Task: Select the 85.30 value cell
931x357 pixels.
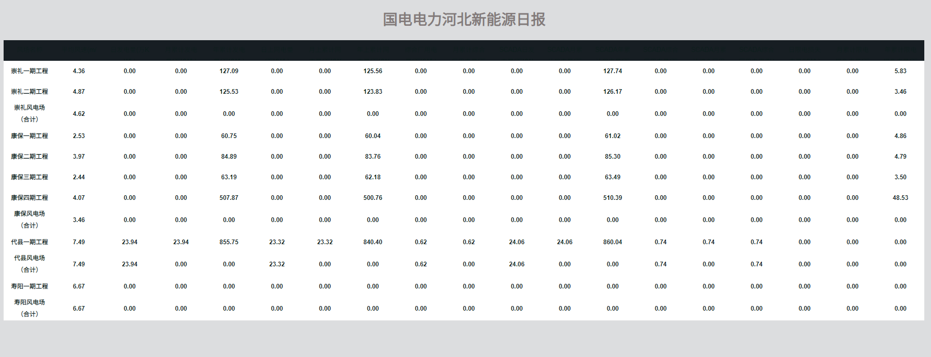Action: pos(612,157)
